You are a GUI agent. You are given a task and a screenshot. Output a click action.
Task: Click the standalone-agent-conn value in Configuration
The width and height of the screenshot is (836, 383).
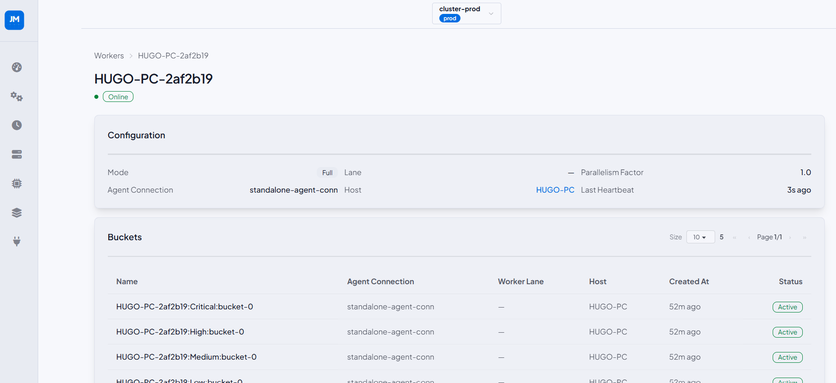pyautogui.click(x=294, y=190)
